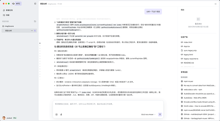Open the sync-legacy.mjs artifact file
Viewport: 220px width, 121px height.
190,50
